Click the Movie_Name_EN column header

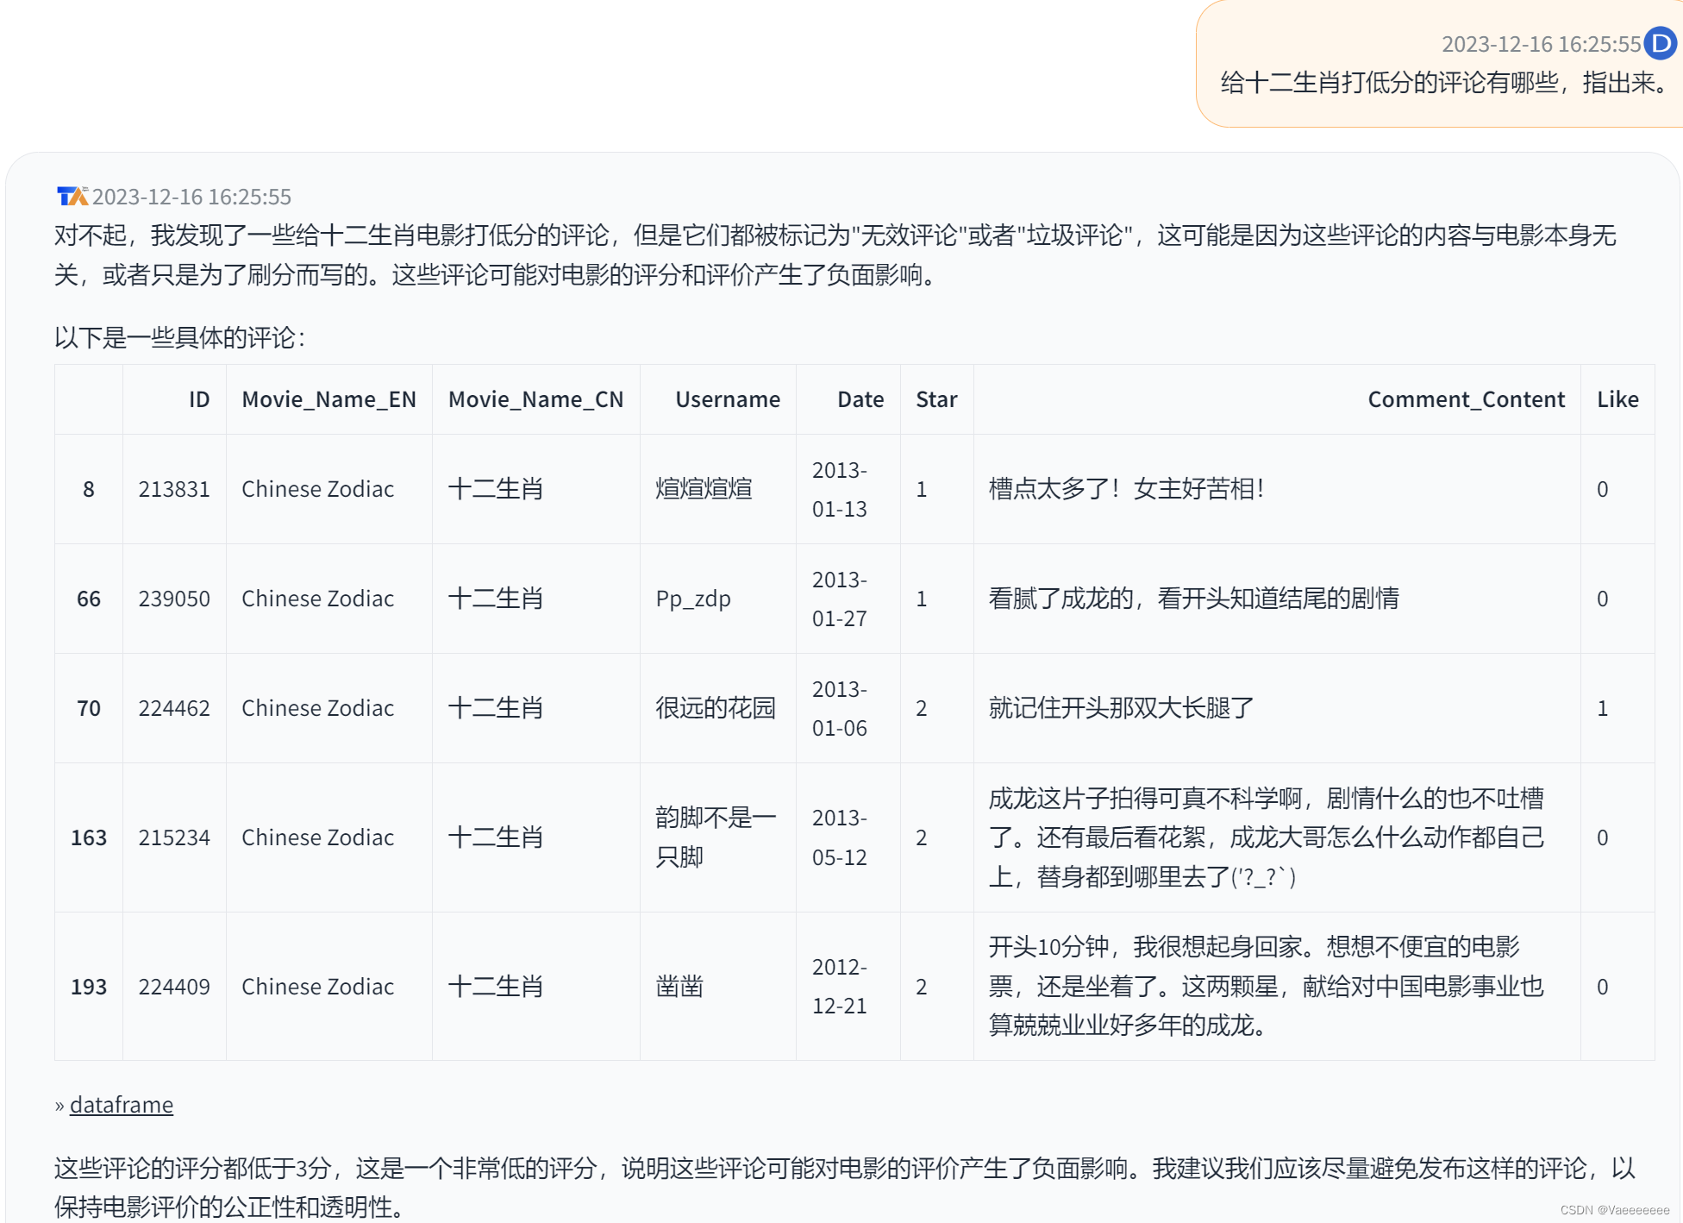tap(328, 399)
